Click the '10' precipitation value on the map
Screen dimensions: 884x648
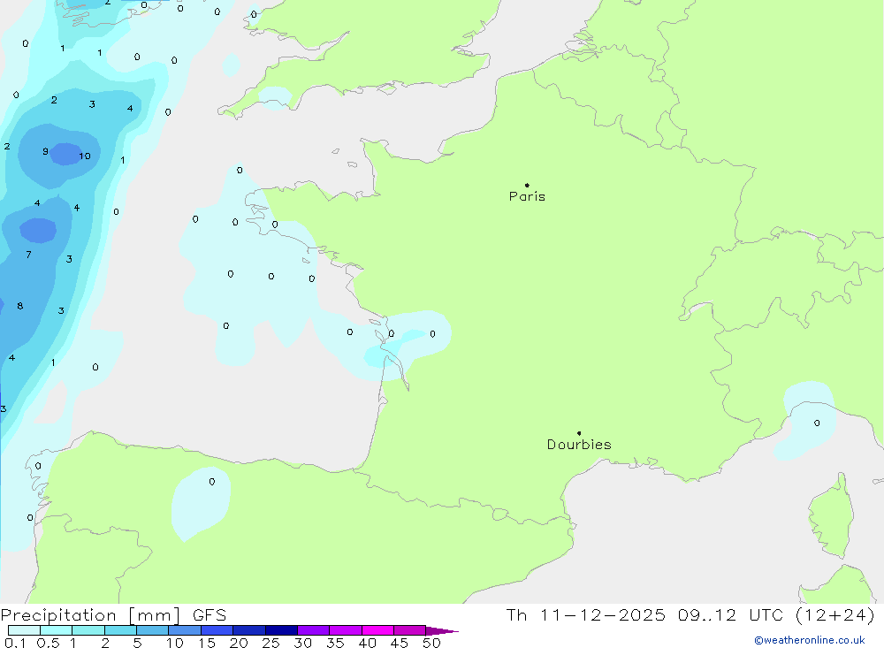pos(85,156)
